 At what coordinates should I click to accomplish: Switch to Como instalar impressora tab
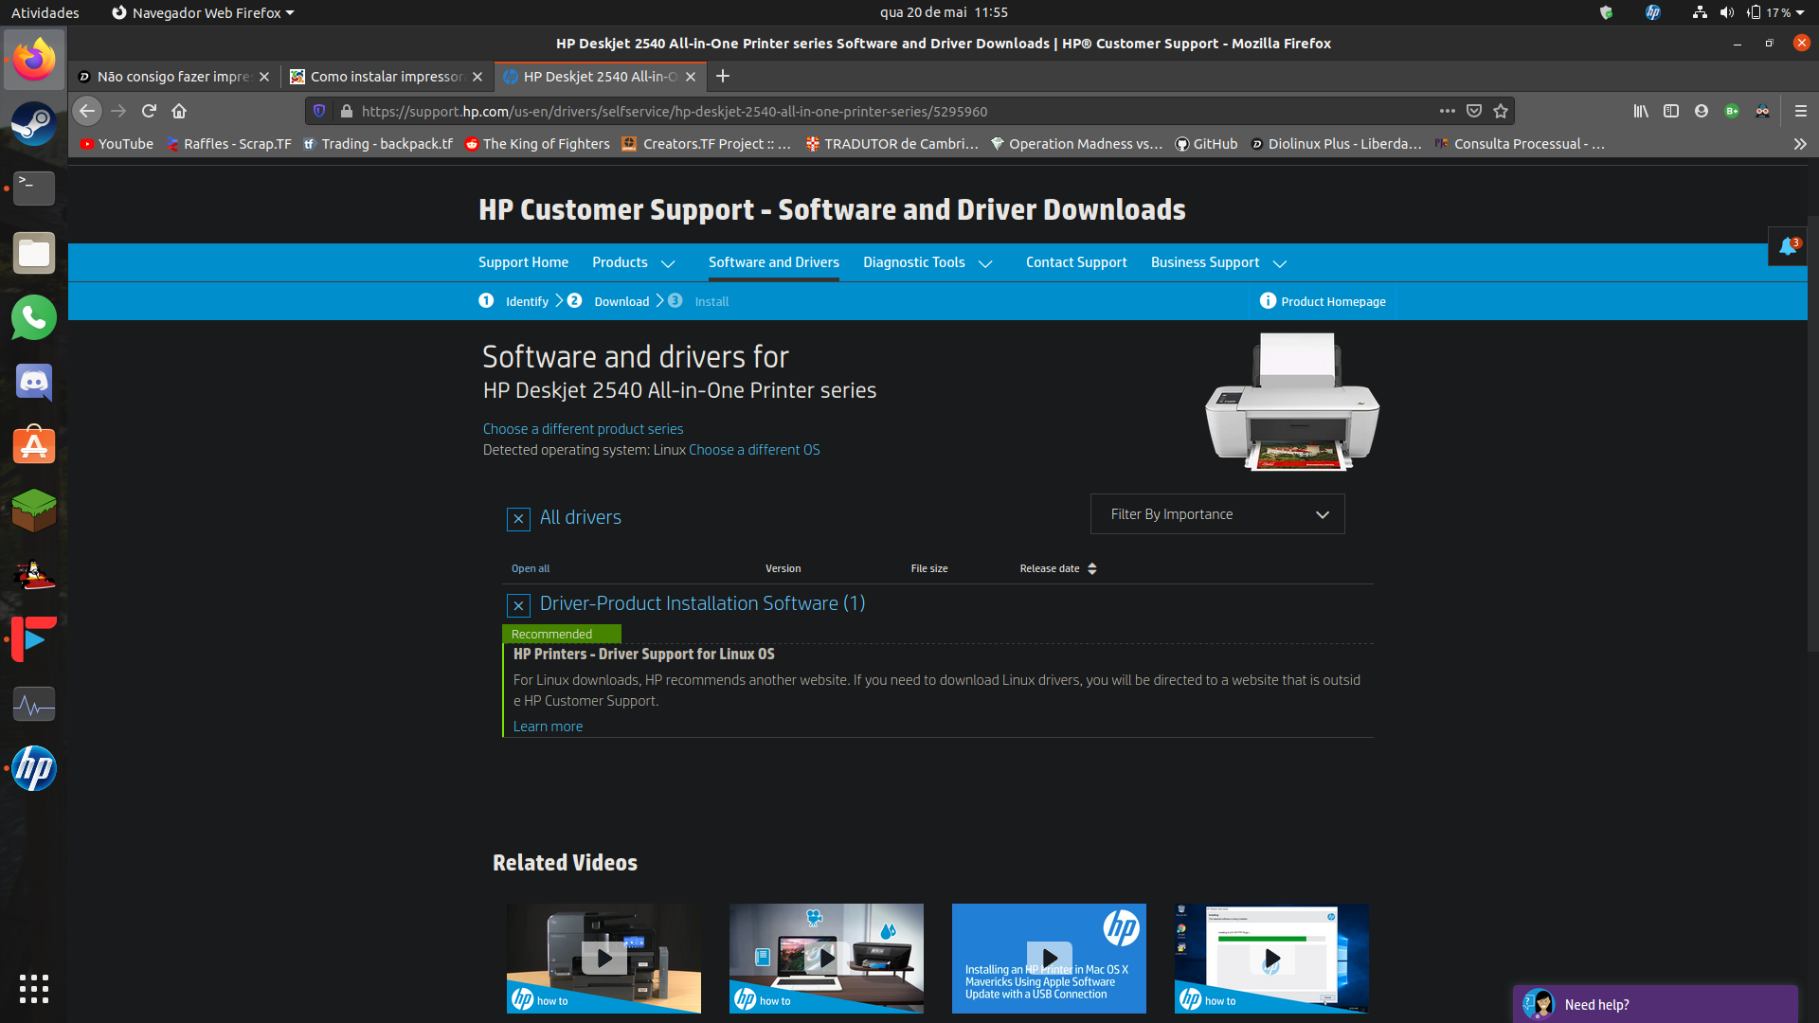pos(387,77)
